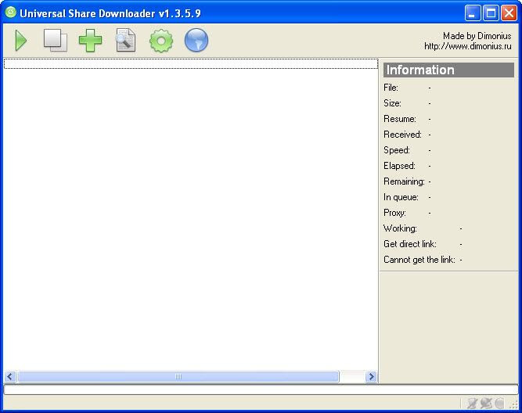Open the http://www.dimonius.ru link
The width and height of the screenshot is (522, 413).
[468, 46]
